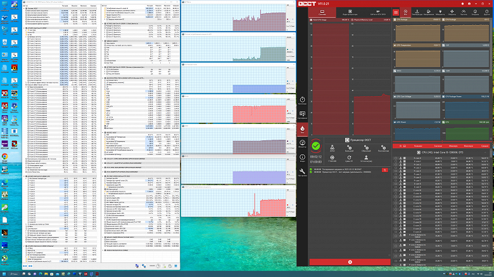Tick the checkbox of first P-core row
The width and height of the screenshot is (494, 277).
396,158
